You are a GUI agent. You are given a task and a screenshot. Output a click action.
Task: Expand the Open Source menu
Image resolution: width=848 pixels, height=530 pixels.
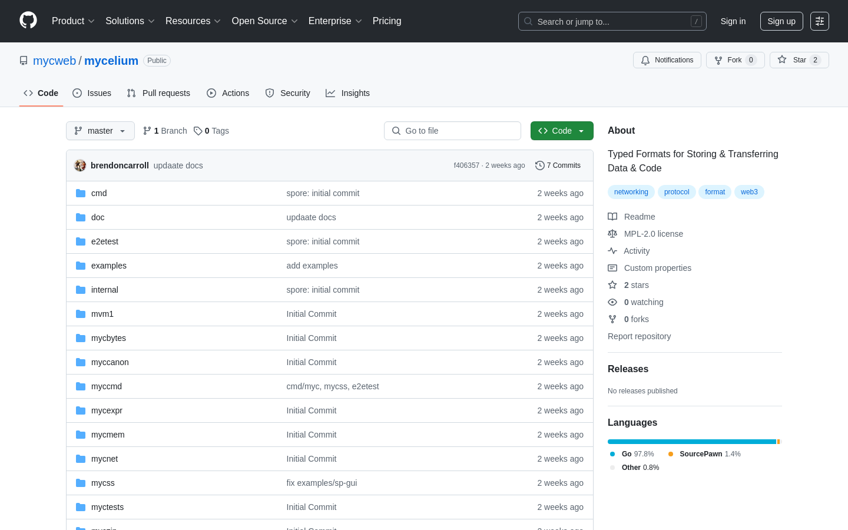point(265,21)
